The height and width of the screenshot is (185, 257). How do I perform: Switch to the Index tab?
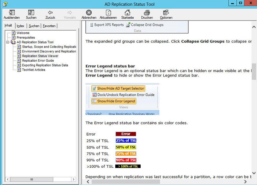[x=21, y=26]
